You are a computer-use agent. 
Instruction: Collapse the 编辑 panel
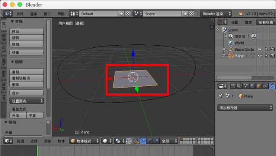click(x=12, y=62)
